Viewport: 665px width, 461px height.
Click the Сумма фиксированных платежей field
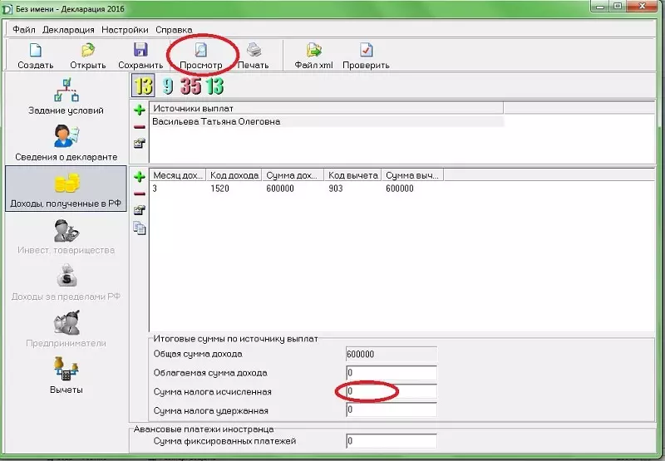[392, 441]
